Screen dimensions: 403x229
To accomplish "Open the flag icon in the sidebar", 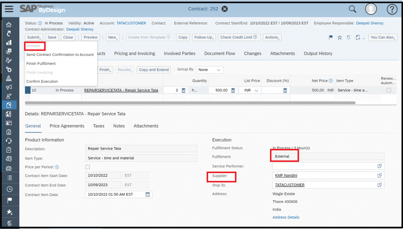I will point(9,200).
